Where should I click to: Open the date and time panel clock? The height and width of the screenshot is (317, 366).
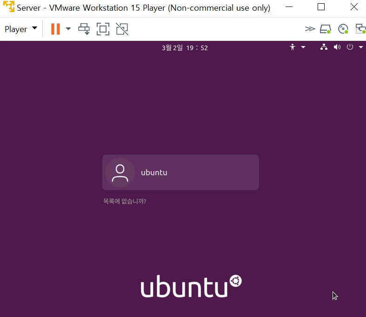pyautogui.click(x=185, y=48)
